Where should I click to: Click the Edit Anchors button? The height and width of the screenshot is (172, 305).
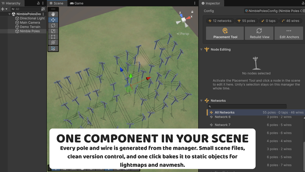coord(289,33)
